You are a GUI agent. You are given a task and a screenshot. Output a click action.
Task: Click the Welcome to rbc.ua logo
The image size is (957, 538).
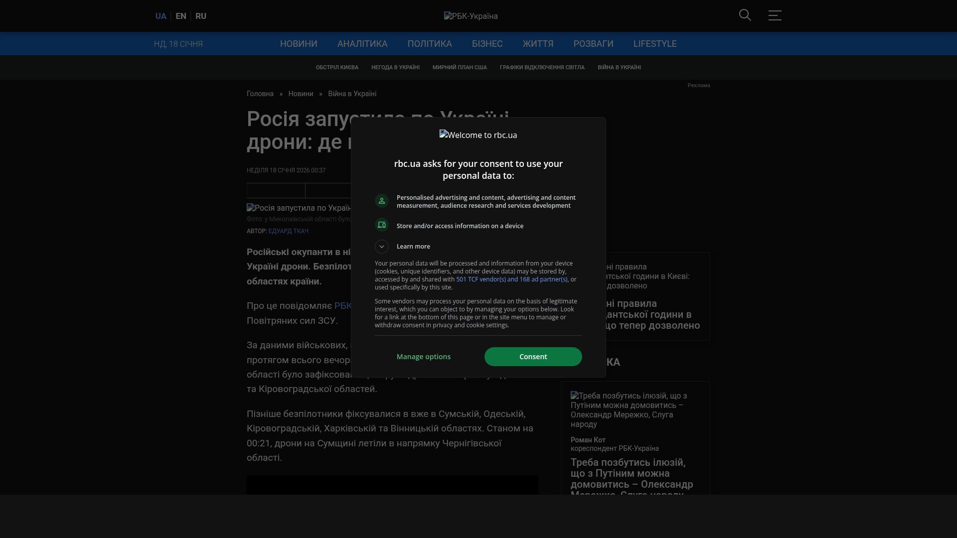click(478, 135)
